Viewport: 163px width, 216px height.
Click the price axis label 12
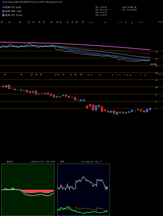coord(156,73)
